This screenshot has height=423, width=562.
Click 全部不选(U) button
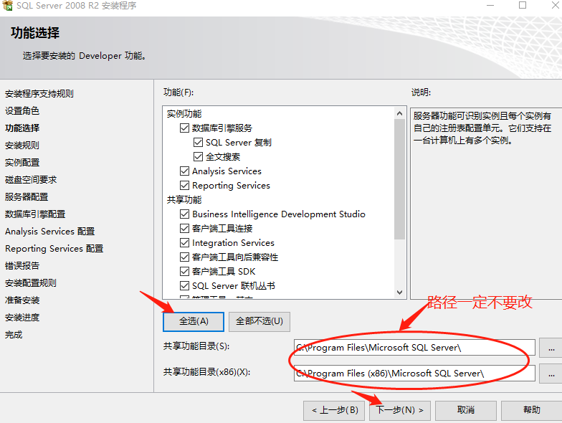[259, 321]
